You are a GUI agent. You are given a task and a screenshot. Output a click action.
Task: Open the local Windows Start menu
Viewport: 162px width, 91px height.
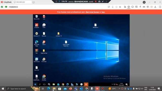click(3, 89)
